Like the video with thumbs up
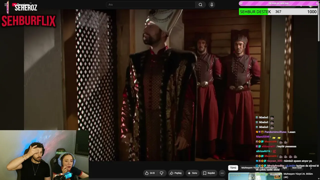 pos(150,173)
